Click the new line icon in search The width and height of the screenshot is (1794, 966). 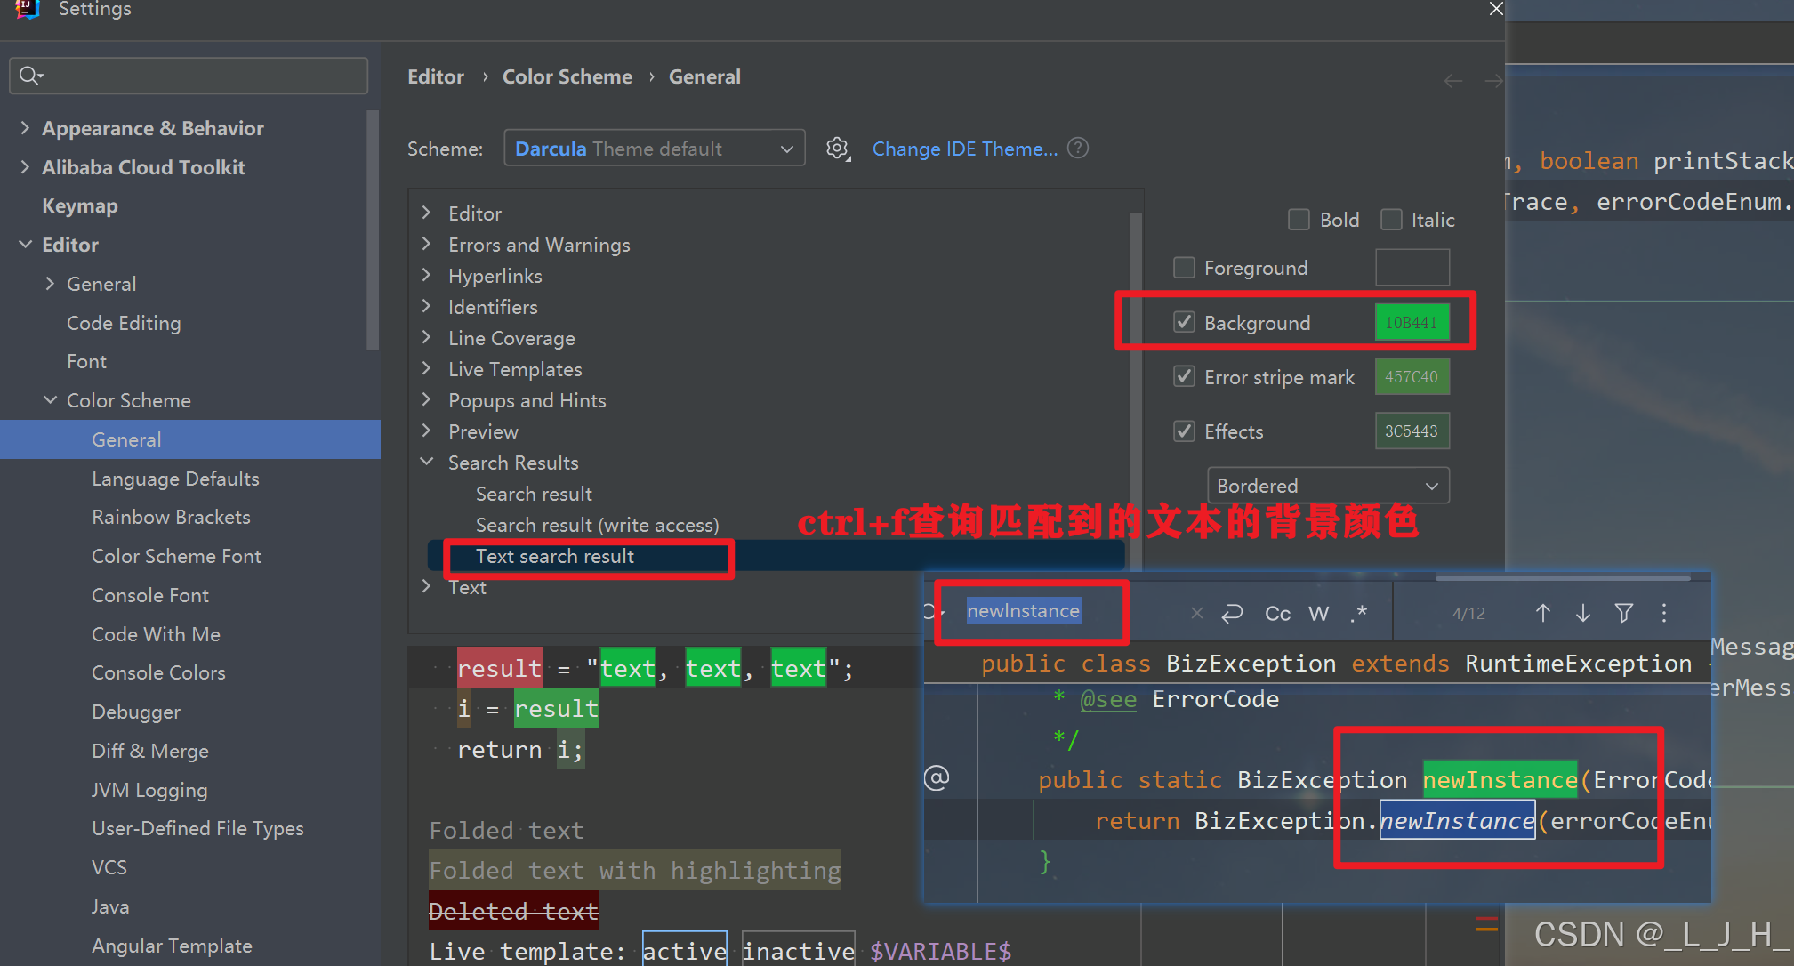point(1232,614)
